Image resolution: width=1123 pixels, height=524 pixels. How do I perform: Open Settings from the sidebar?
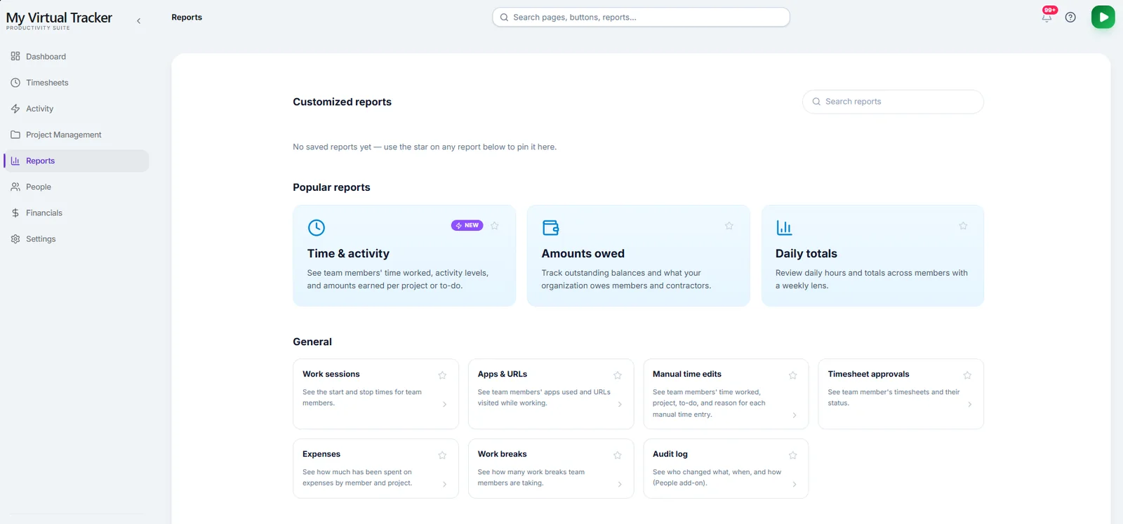click(76, 239)
